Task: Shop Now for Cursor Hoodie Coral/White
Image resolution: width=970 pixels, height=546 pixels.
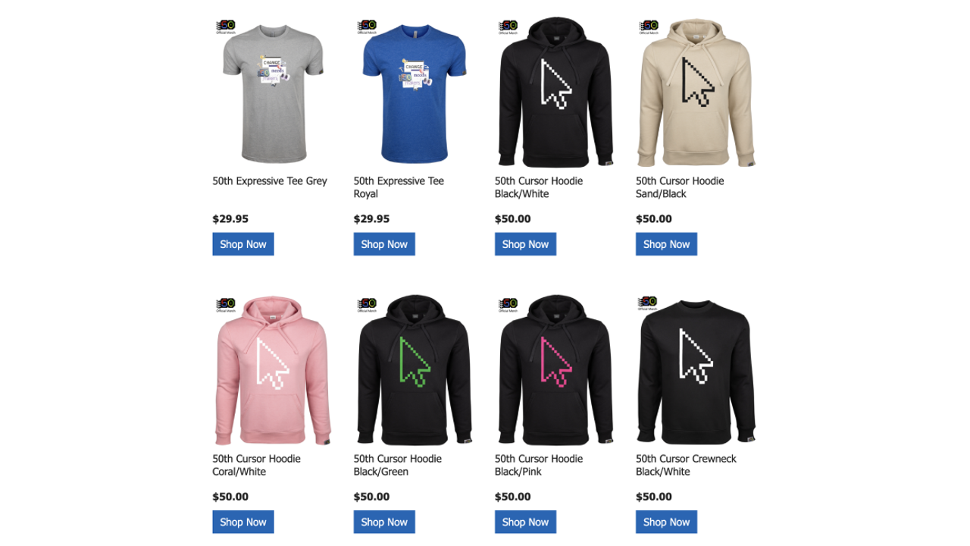Action: [243, 522]
